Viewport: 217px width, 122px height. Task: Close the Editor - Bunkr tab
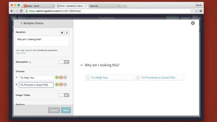click(53, 6)
